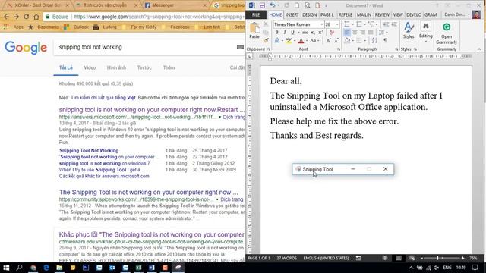Apply the Text Effects icon
This screenshot has width=486, height=273.
pos(277,40)
